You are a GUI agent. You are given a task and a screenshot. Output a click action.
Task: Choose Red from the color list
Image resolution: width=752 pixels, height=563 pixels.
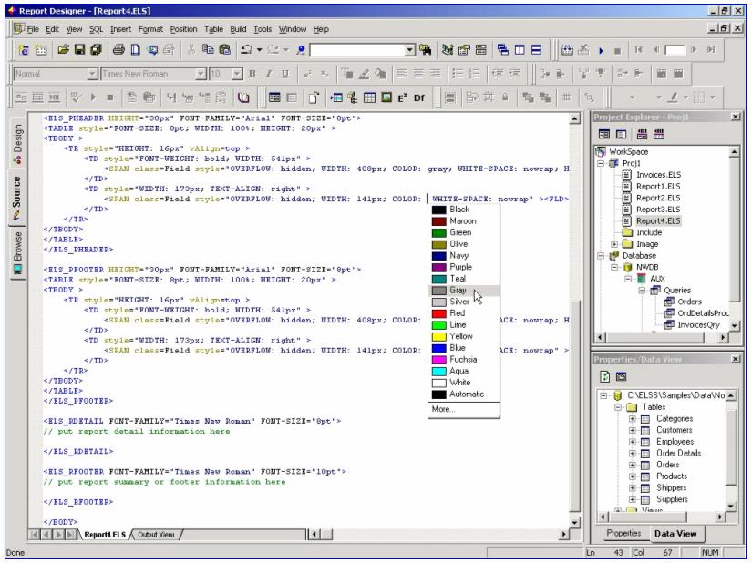point(464,313)
